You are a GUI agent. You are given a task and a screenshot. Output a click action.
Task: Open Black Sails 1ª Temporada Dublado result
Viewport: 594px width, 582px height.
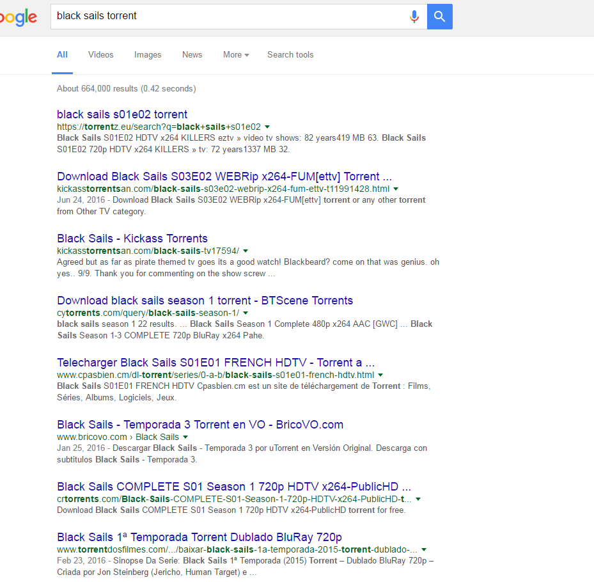point(199,537)
